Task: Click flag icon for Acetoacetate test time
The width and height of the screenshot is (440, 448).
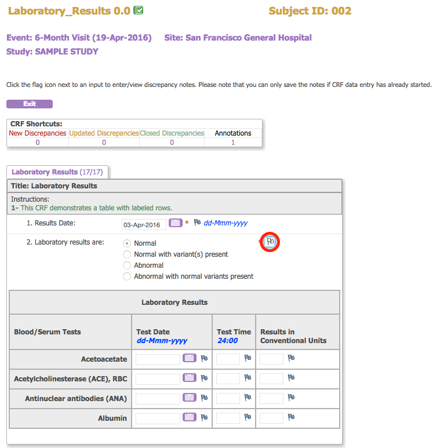Action: [x=248, y=359]
